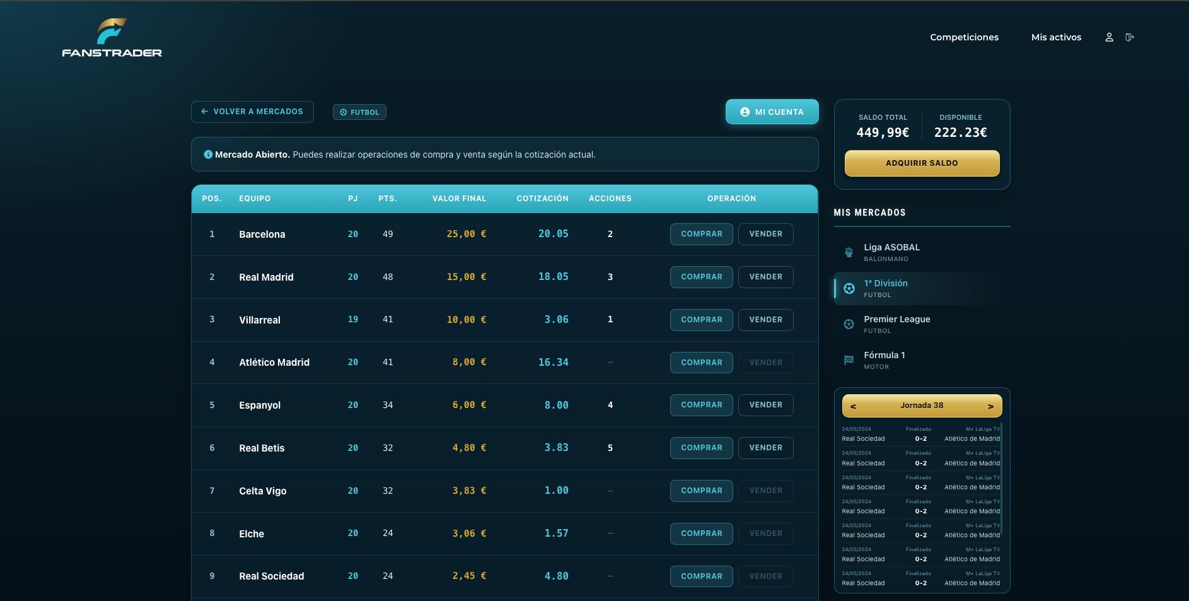Sell Real Betis shares

(x=765, y=448)
